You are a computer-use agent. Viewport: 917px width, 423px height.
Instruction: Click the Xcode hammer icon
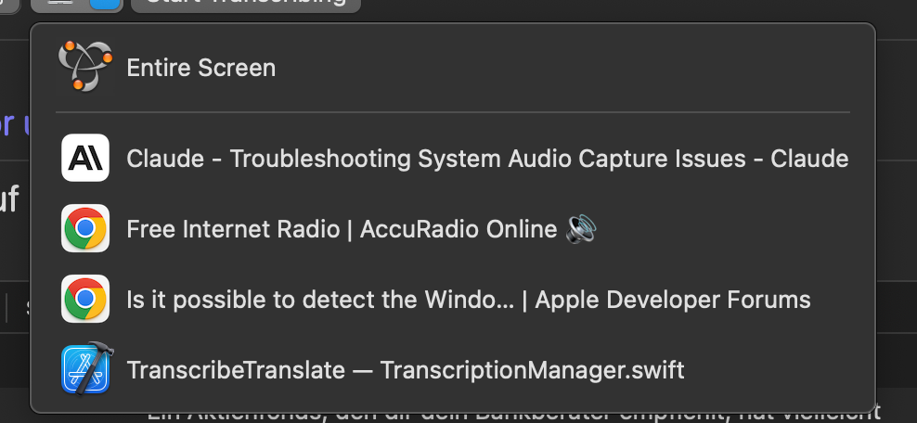(86, 369)
